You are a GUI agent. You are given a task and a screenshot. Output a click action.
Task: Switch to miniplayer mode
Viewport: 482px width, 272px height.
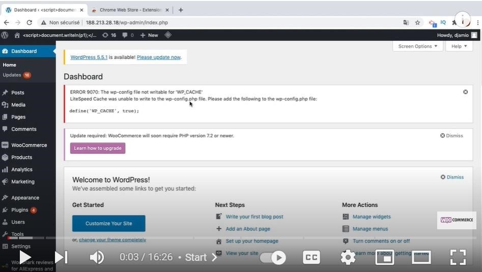coord(385,257)
